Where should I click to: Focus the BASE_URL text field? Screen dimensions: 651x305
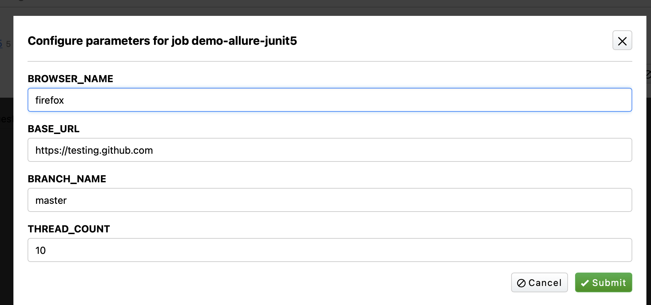tap(330, 150)
